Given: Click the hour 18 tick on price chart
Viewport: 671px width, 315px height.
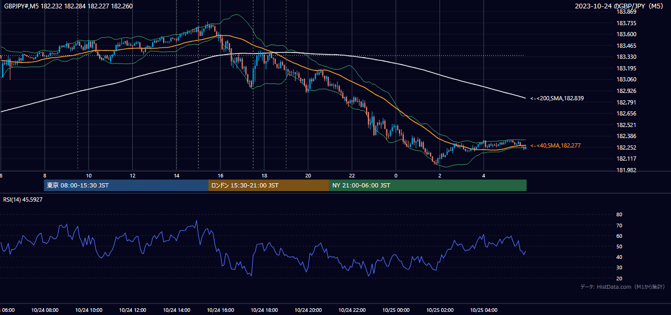Looking at the screenshot, I should point(265,176).
